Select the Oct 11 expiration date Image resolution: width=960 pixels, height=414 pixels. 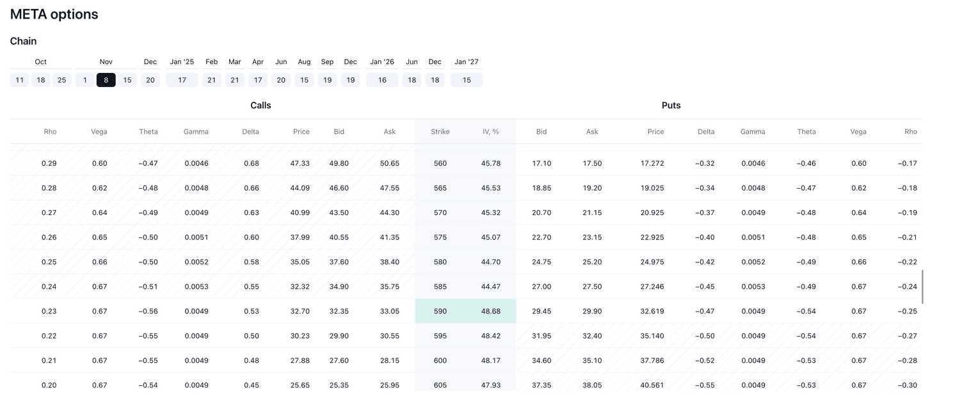pyautogui.click(x=20, y=80)
